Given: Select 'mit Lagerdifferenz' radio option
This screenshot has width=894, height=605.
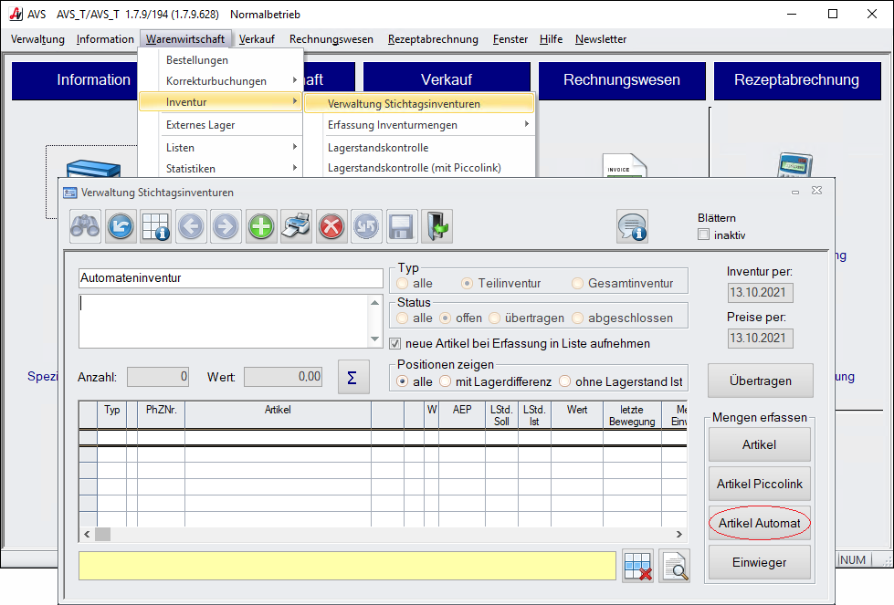Looking at the screenshot, I should click(x=445, y=381).
